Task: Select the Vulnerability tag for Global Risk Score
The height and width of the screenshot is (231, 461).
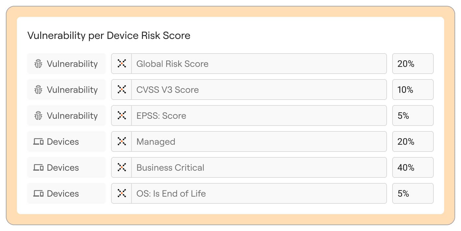Action: [x=66, y=64]
